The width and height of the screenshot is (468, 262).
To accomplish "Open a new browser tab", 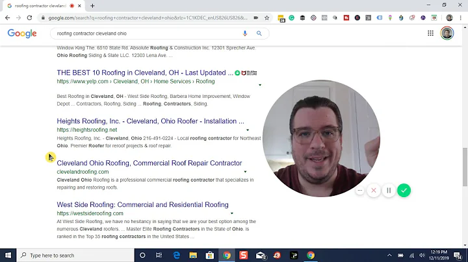I will 92,6.
